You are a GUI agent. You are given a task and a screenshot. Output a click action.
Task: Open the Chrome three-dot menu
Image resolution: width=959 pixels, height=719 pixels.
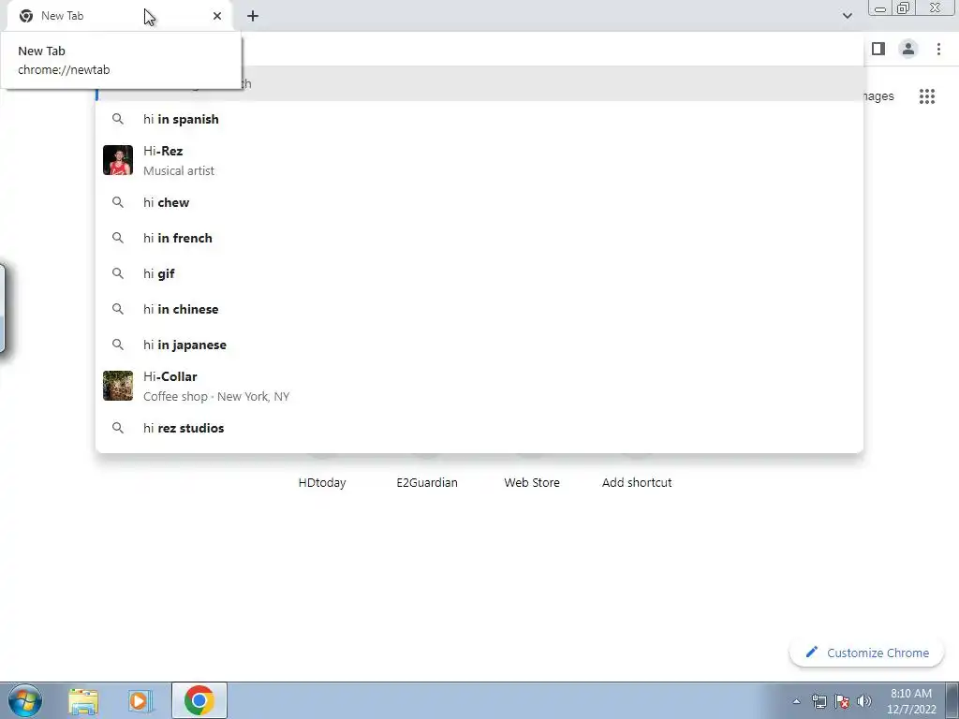[938, 49]
